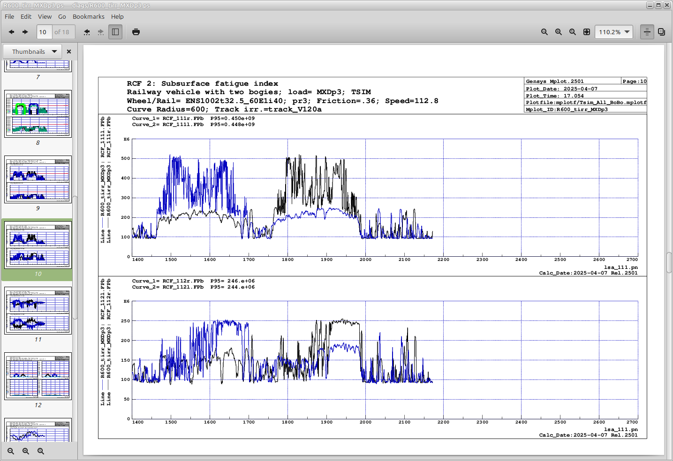Select the page 9 thumbnail
The image size is (673, 461).
[x=38, y=179]
